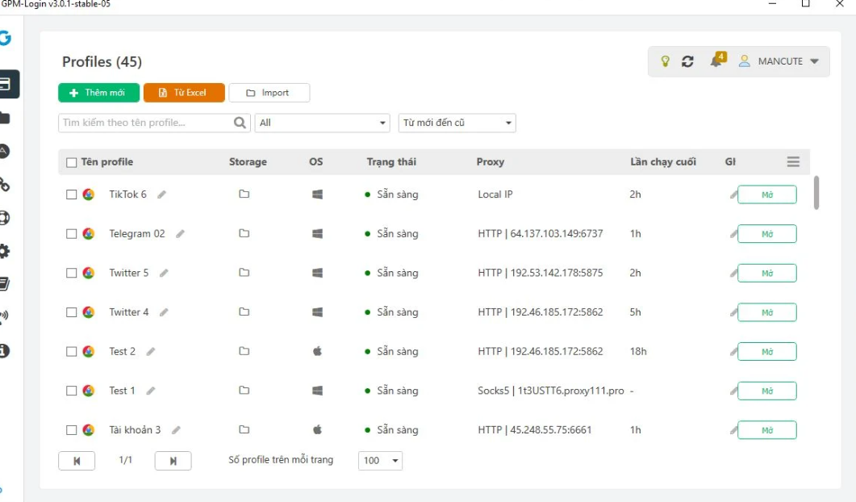The width and height of the screenshot is (856, 502).
Task: Open the 'Từ mới đến cũ' sort dropdown
Action: [457, 123]
